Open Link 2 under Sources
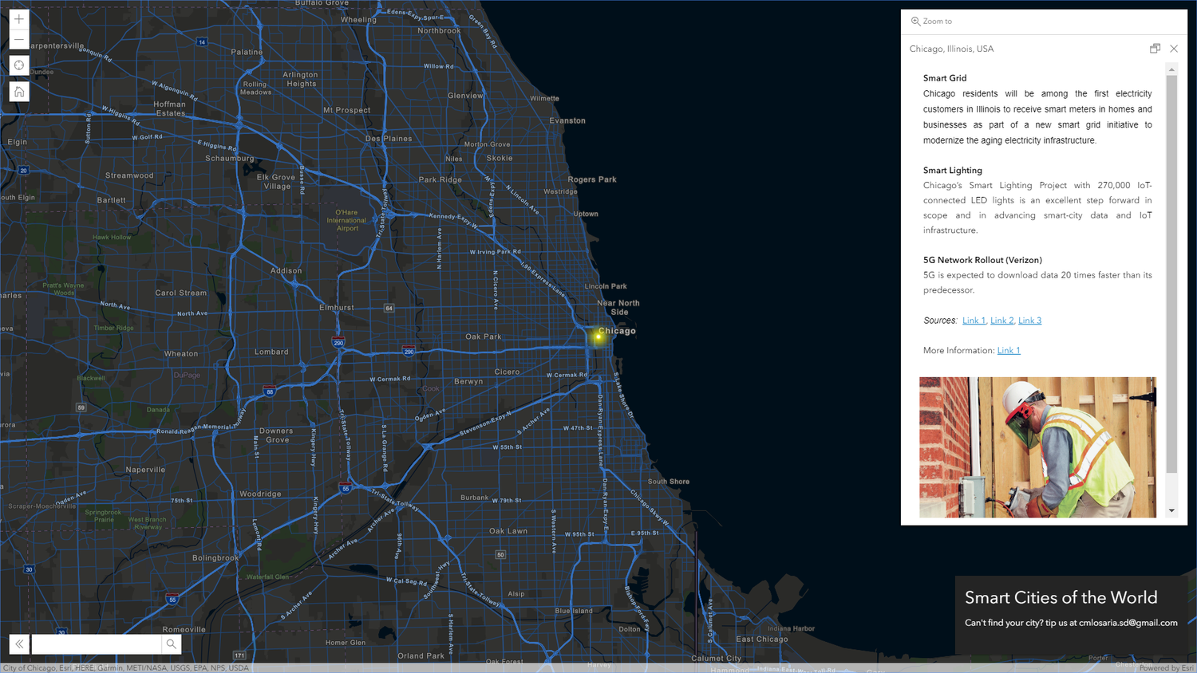 [x=1001, y=320]
